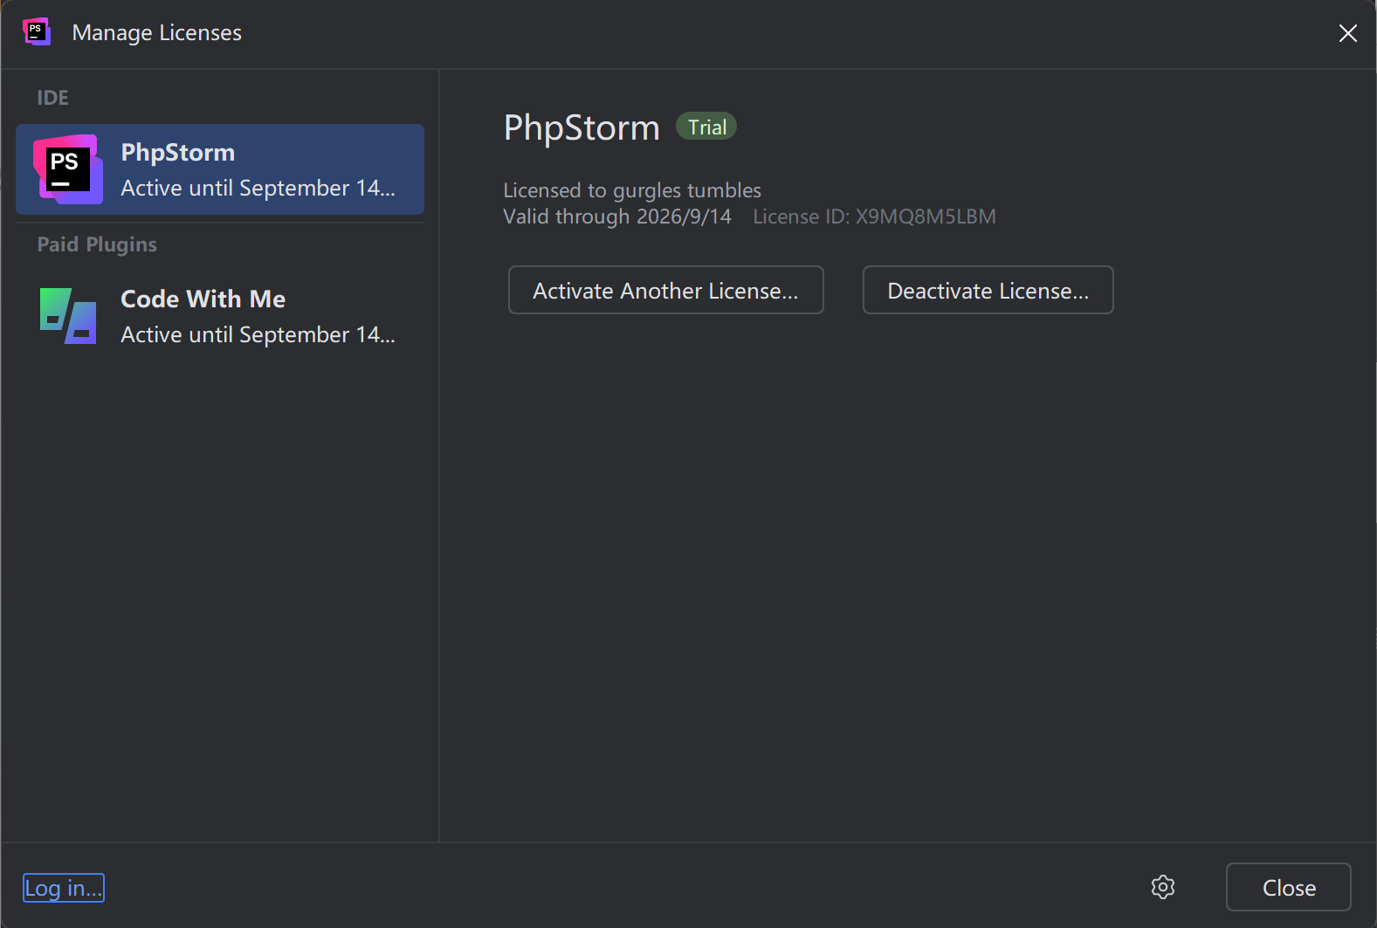The image size is (1377, 928).
Task: Open settings via the gear icon
Action: tap(1163, 887)
